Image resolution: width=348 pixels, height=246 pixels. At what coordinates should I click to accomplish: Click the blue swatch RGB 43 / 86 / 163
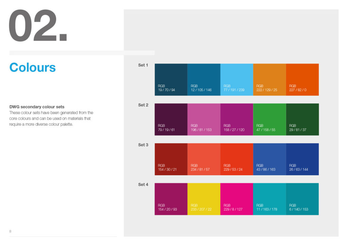pos(269,159)
